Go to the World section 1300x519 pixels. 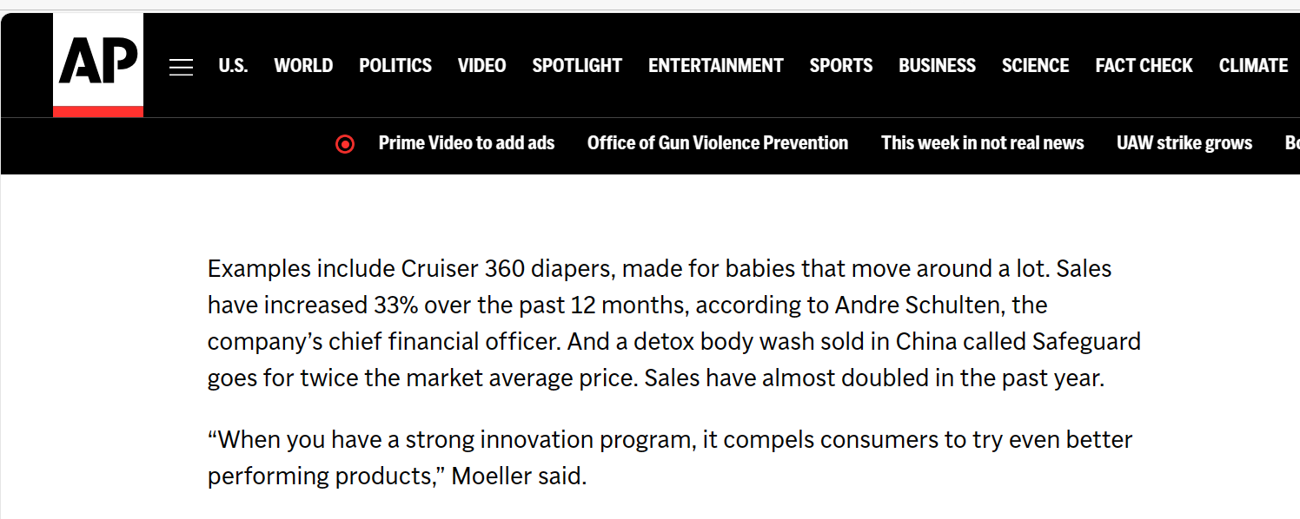coord(303,66)
